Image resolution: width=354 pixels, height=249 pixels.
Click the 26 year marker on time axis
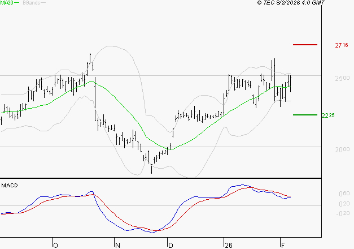click(x=229, y=246)
